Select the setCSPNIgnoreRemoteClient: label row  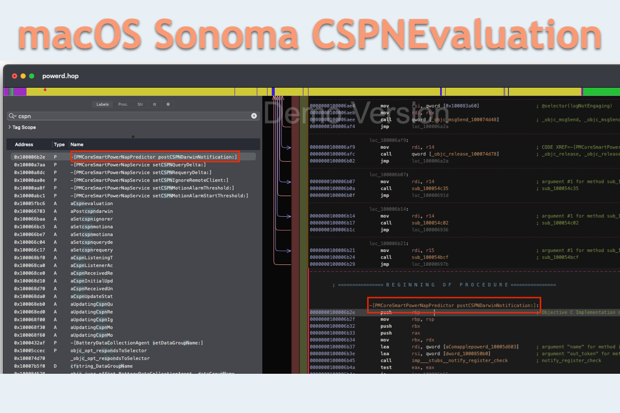133,180
